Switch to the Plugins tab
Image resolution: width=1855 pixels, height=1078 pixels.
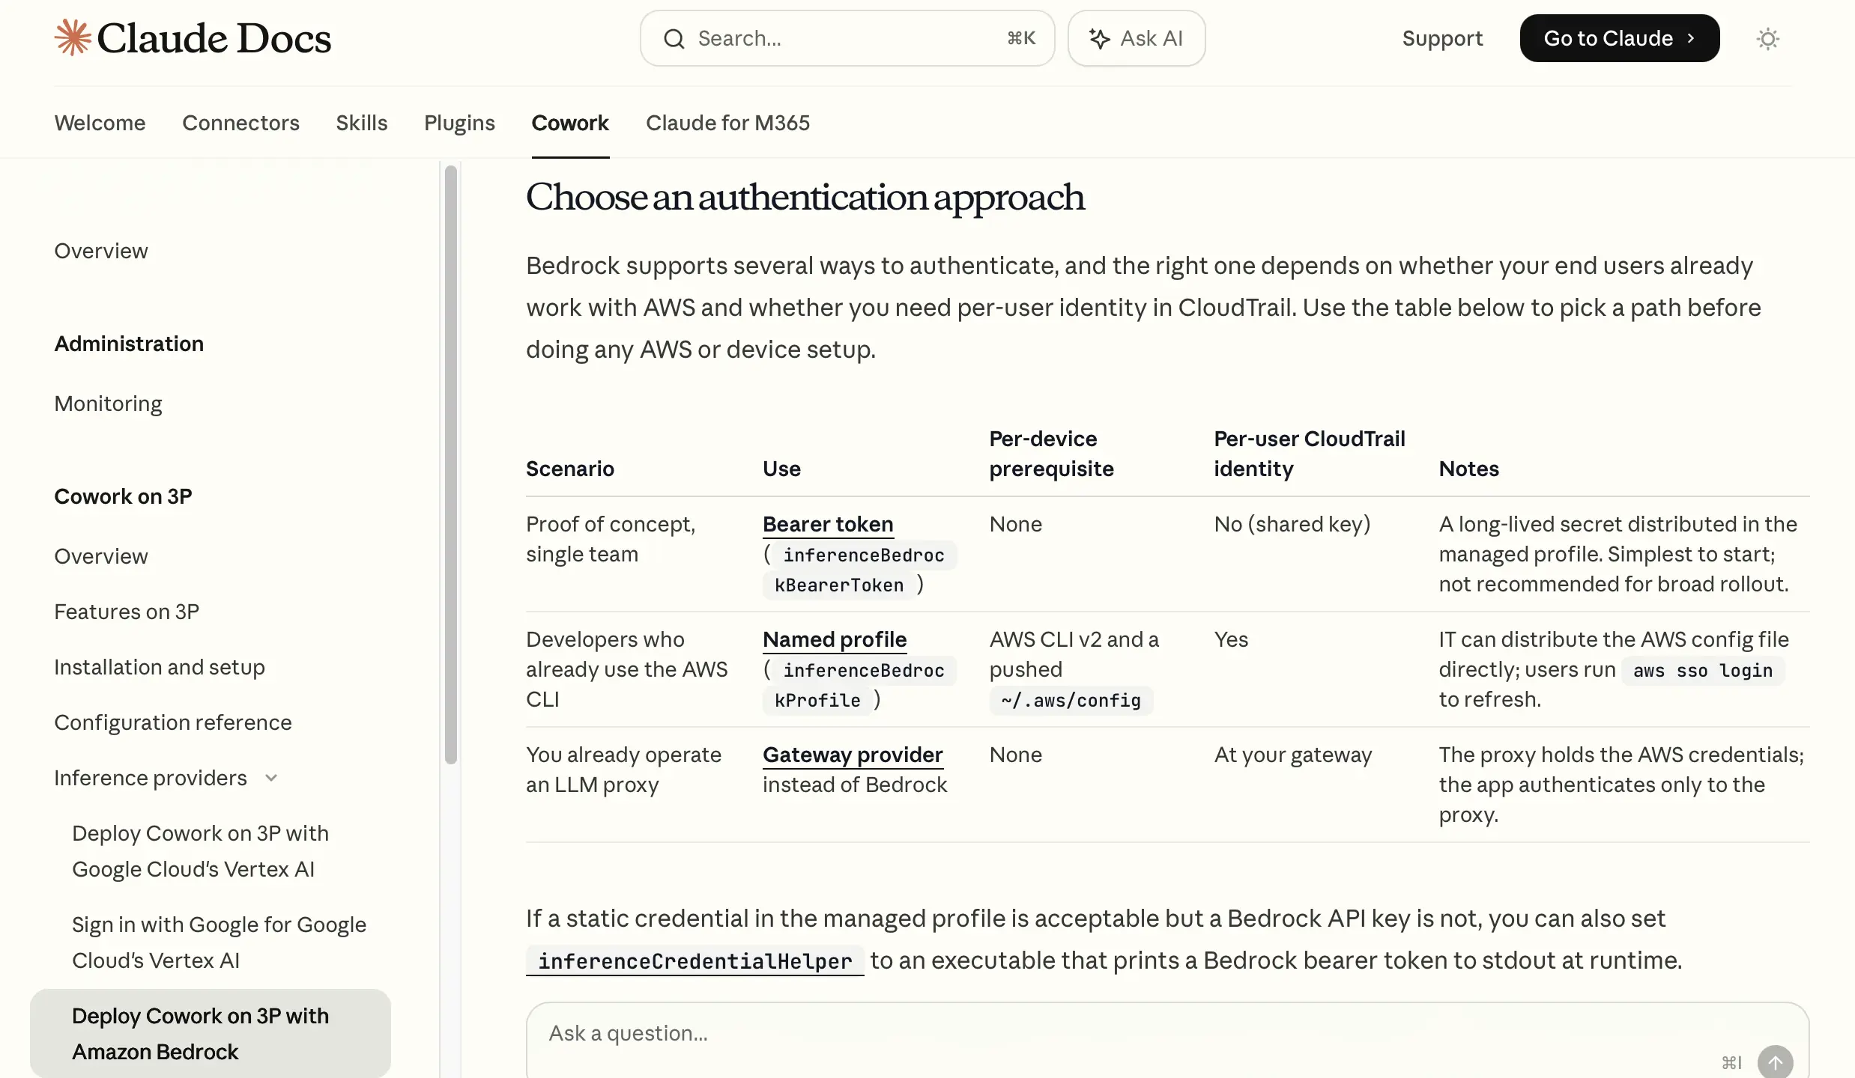[459, 123]
